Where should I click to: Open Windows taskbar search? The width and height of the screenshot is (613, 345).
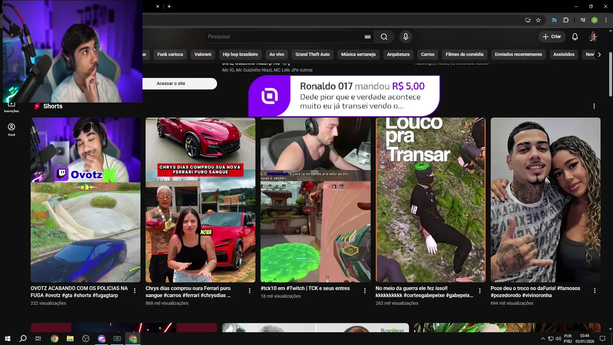[23, 339]
